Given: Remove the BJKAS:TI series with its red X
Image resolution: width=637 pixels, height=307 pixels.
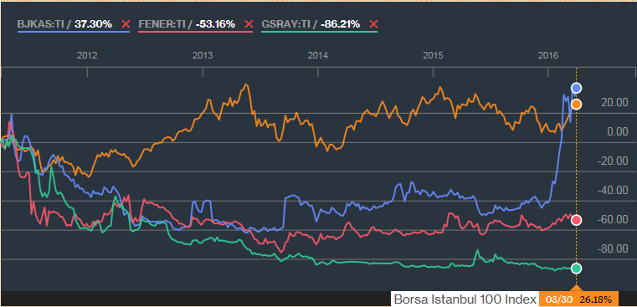Looking at the screenshot, I should tap(126, 24).
